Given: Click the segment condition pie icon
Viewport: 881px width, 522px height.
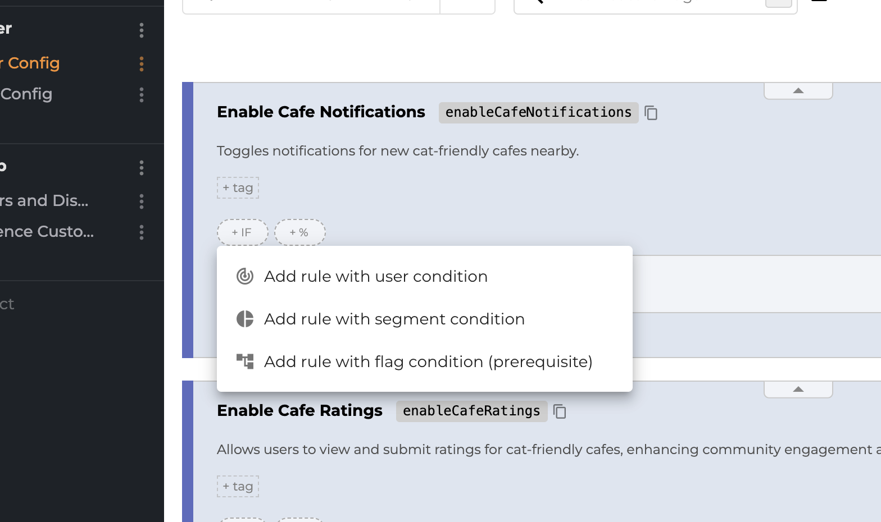Looking at the screenshot, I should point(245,319).
